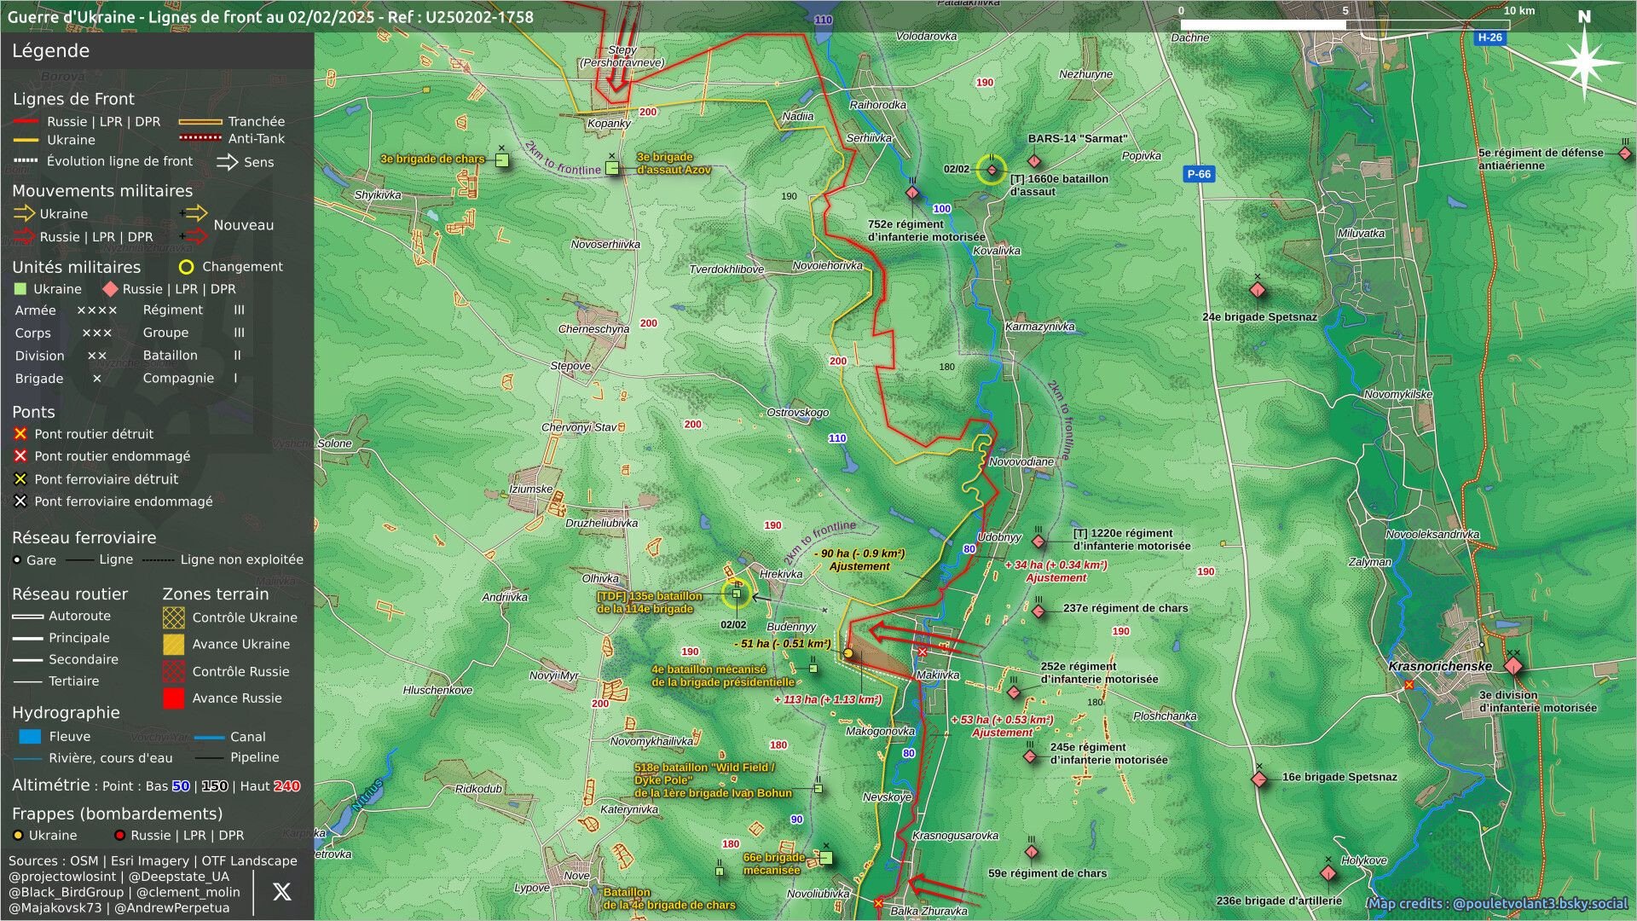Click the Kopanky village label
The image size is (1637, 921).
point(609,124)
